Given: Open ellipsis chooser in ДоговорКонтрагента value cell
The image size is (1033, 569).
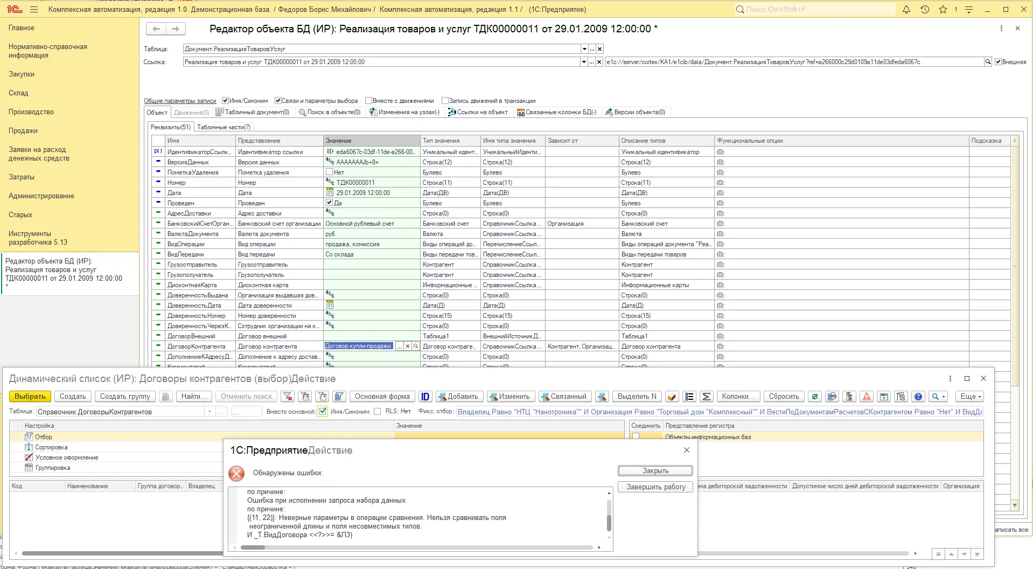Looking at the screenshot, I should (400, 346).
